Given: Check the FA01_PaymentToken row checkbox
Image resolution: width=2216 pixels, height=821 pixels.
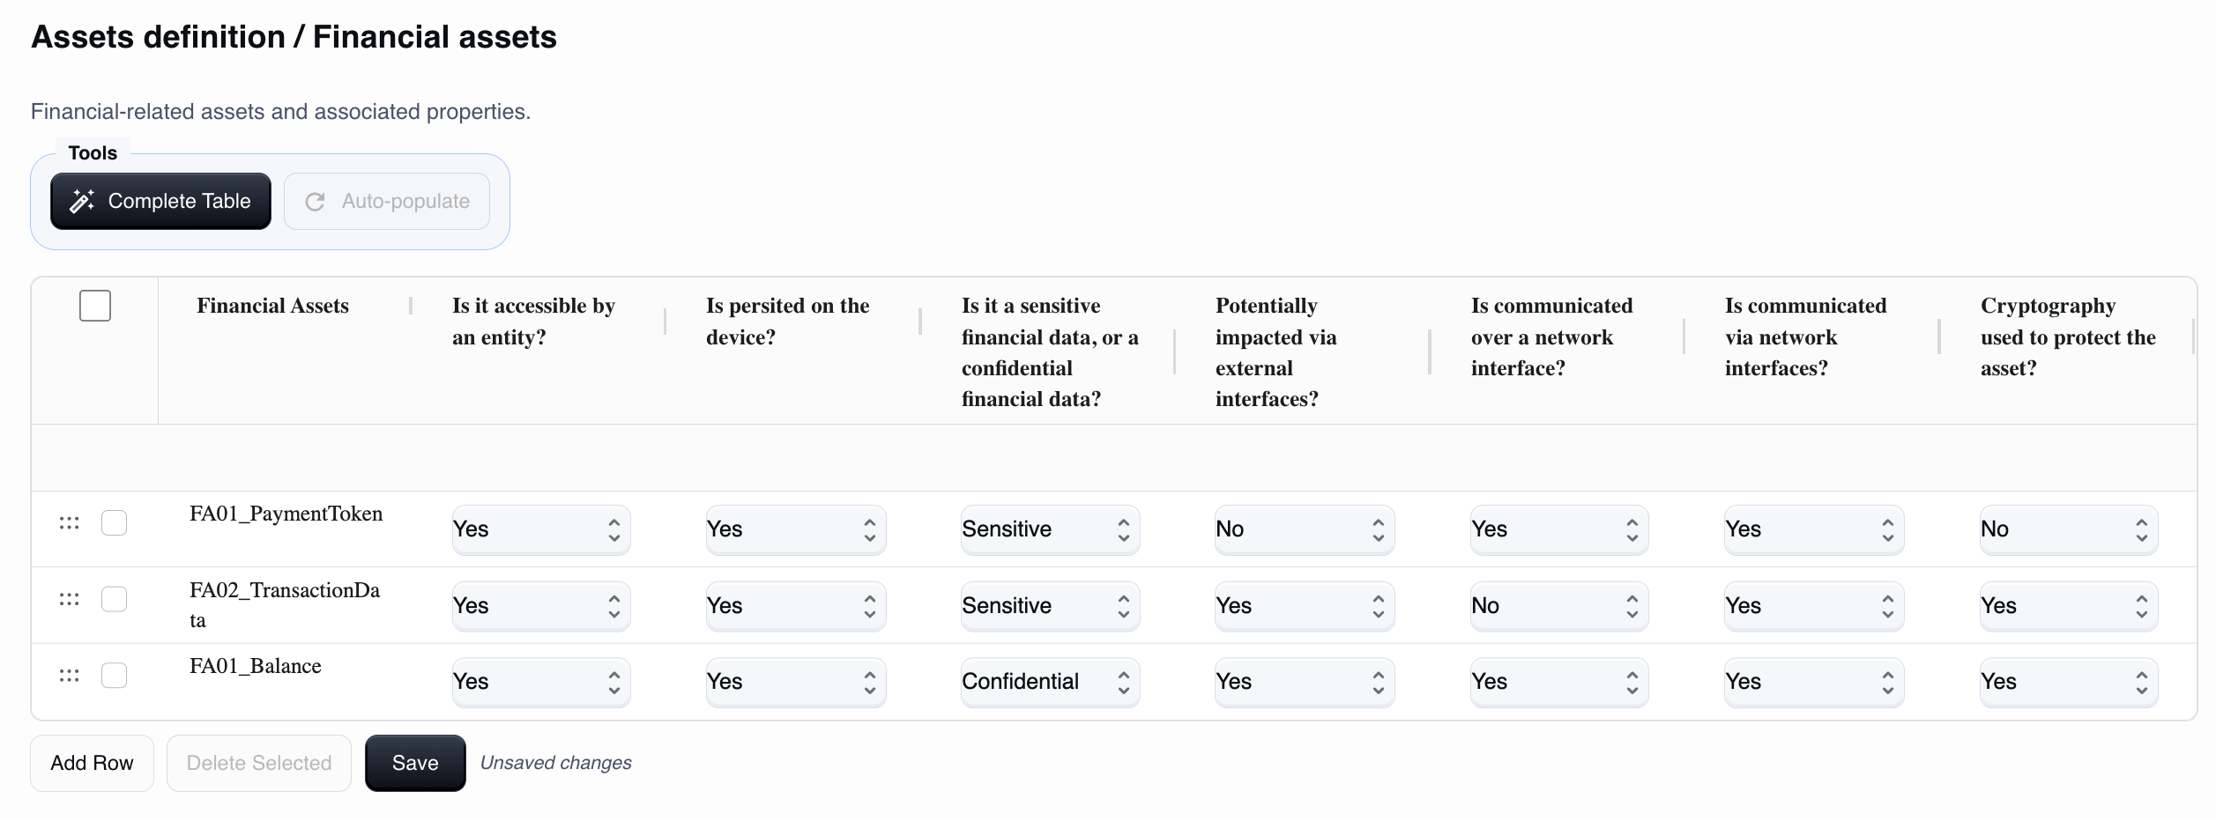Looking at the screenshot, I should coord(115,523).
